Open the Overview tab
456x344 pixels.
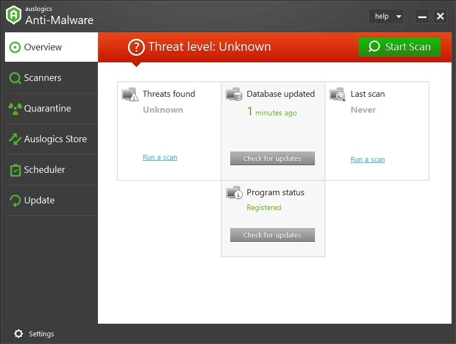pyautogui.click(x=51, y=47)
